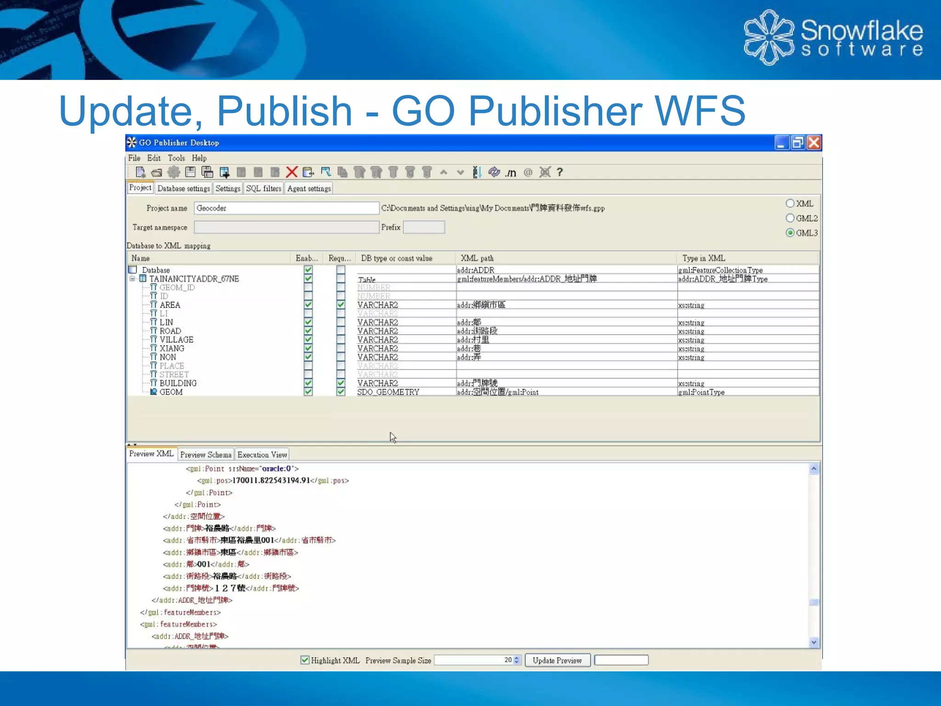Click the sort order toolbar icon
Image resolution: width=941 pixels, height=706 pixels.
(x=477, y=172)
